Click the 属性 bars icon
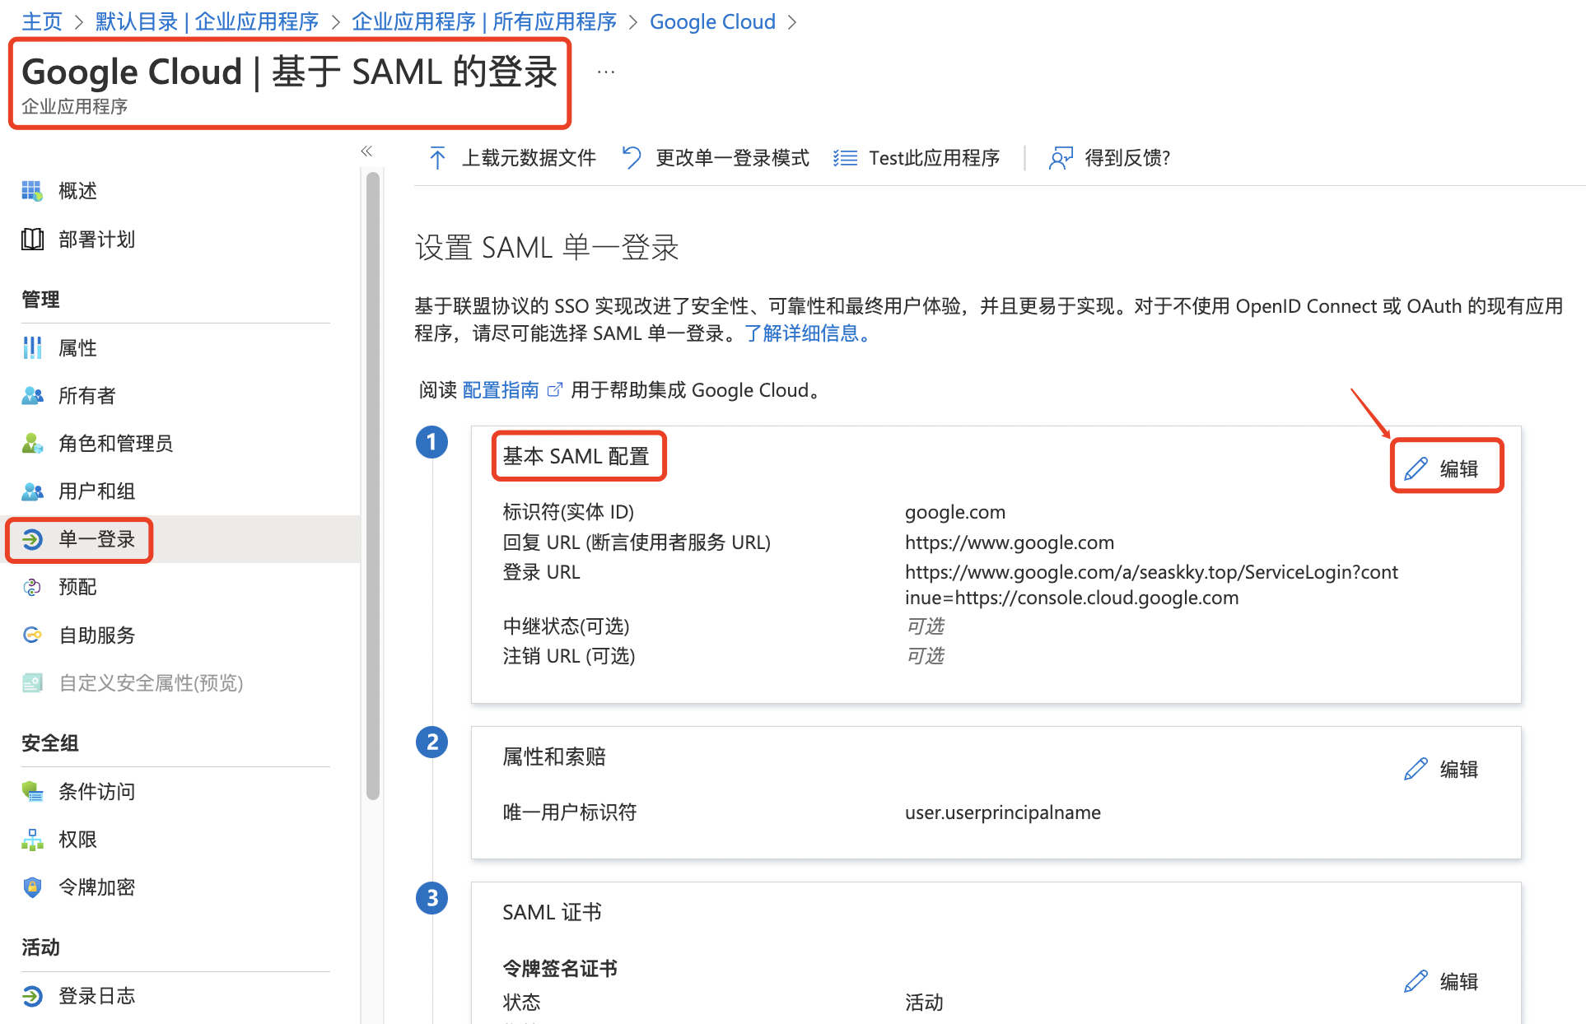Image resolution: width=1586 pixels, height=1024 pixels. pos(32,348)
